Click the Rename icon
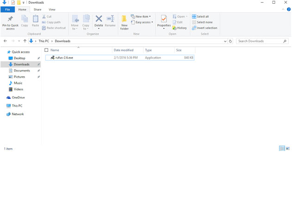The image size is (292, 205). (110, 18)
